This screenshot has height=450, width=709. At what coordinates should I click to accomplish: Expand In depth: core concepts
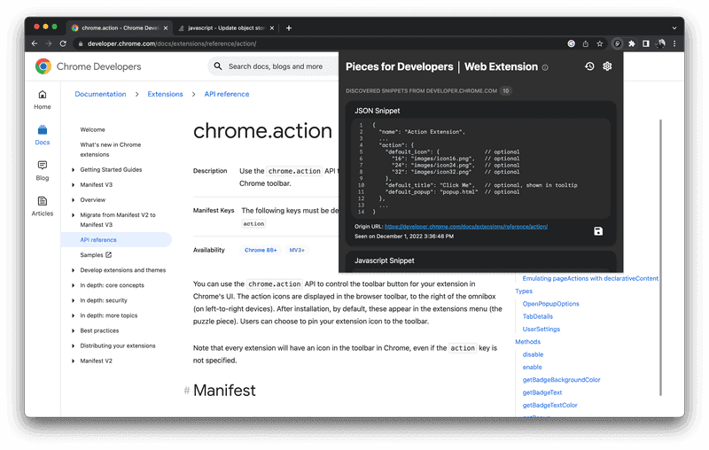pyautogui.click(x=73, y=285)
